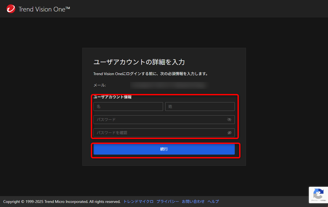Image resolution: width=328 pixels, height=207 pixels.
Task: Click the eye icon on the password field
Action: point(229,120)
